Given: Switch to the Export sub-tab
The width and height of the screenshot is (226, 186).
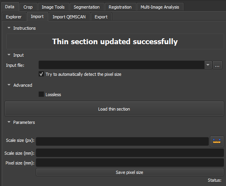Looking at the screenshot, I should [101, 17].
